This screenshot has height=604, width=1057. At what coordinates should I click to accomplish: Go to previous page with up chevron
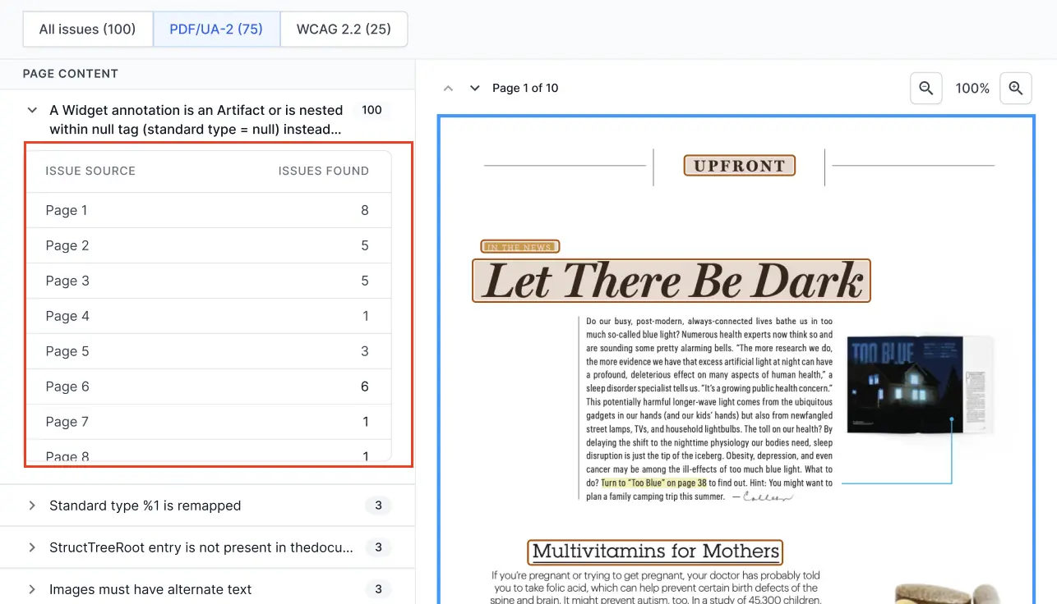coord(448,88)
